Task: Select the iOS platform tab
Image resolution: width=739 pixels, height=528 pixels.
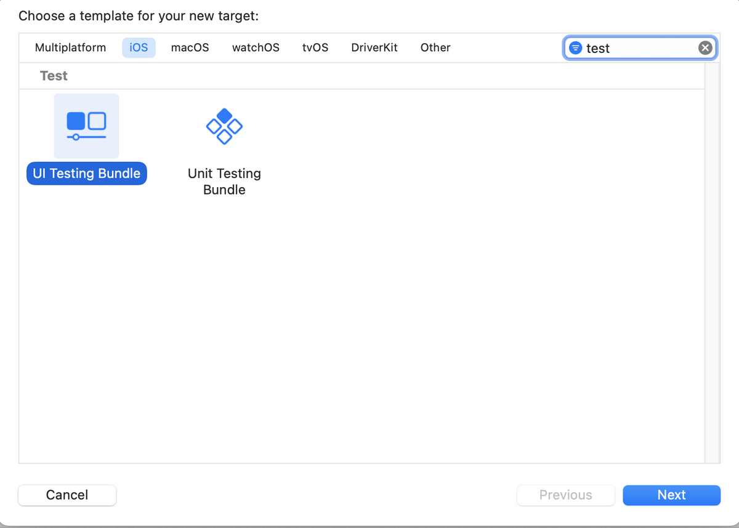Action: [139, 47]
